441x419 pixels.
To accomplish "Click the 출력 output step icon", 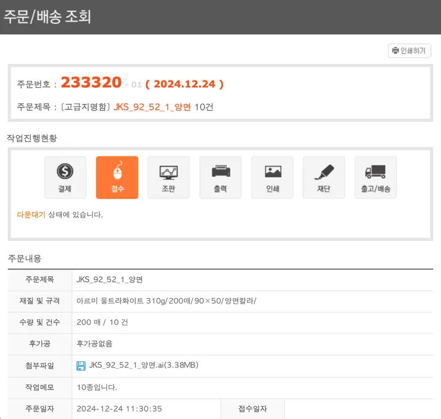I will click(220, 178).
